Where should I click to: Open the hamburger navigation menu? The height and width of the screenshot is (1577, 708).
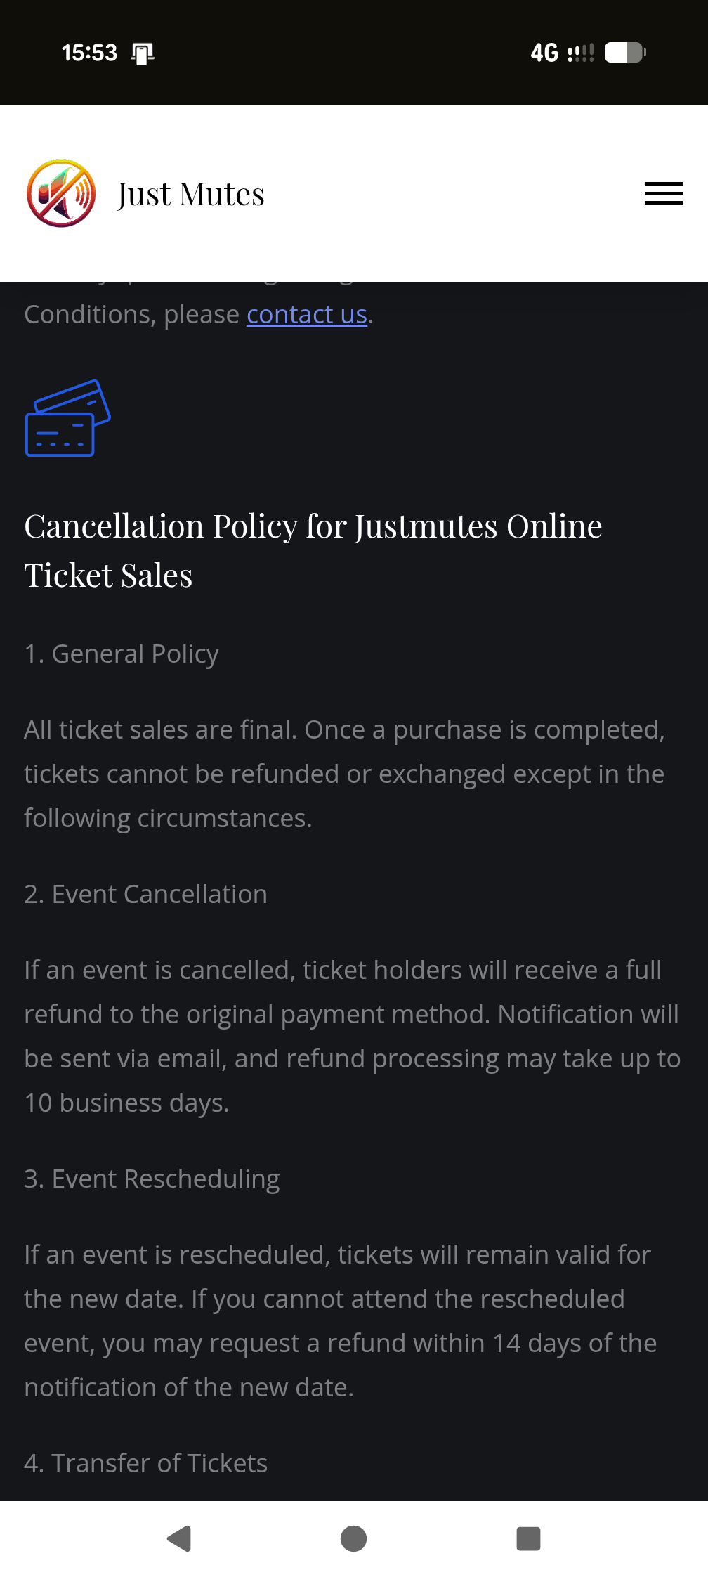663,193
